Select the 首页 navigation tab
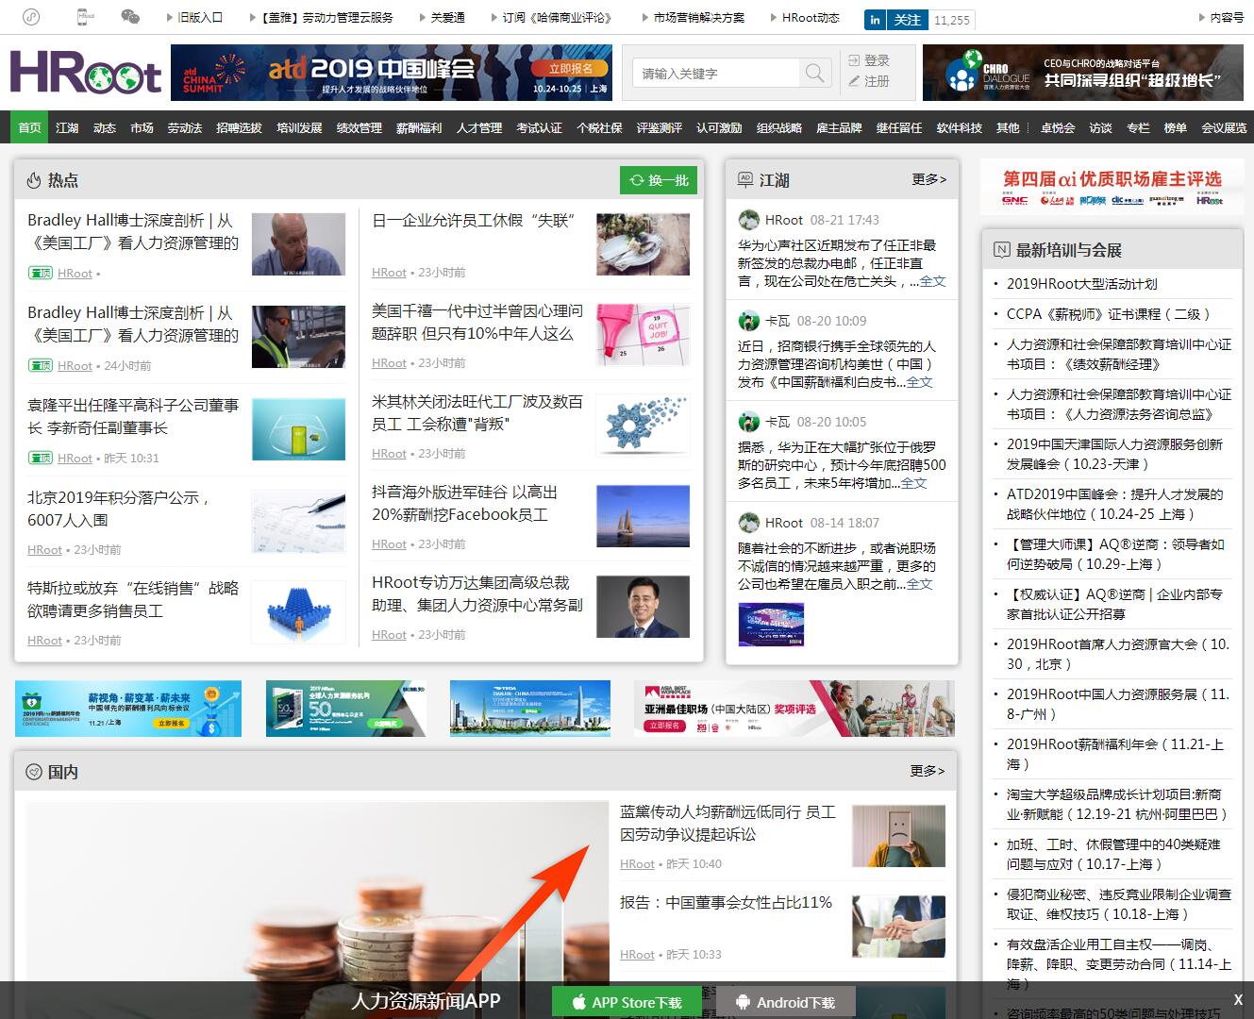The height and width of the screenshot is (1019, 1254). tap(30, 127)
